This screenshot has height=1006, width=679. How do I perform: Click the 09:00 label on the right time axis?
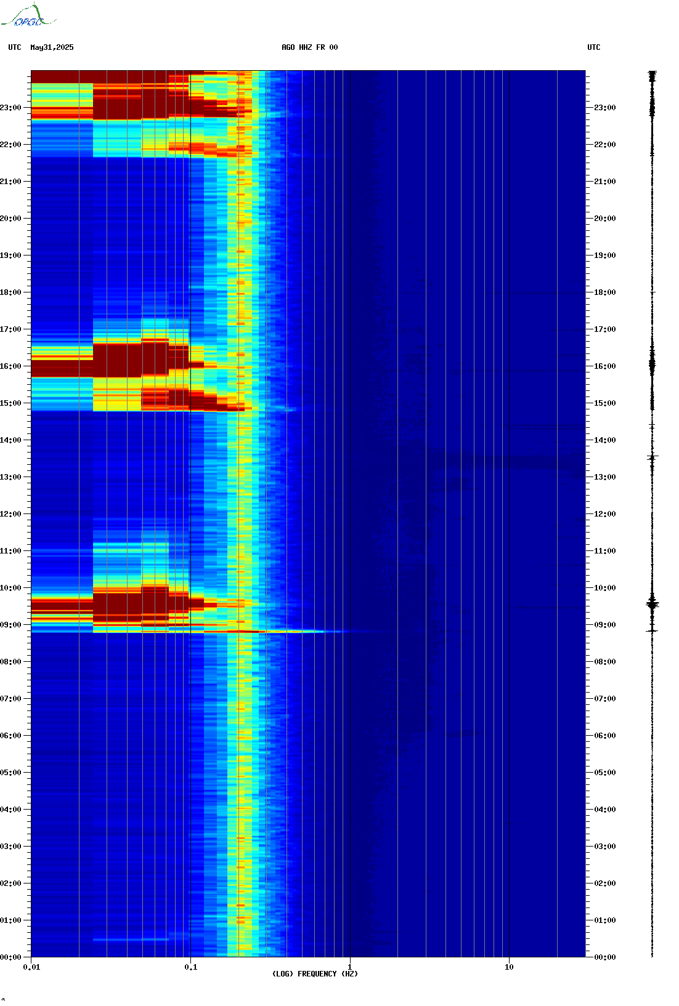604,625
